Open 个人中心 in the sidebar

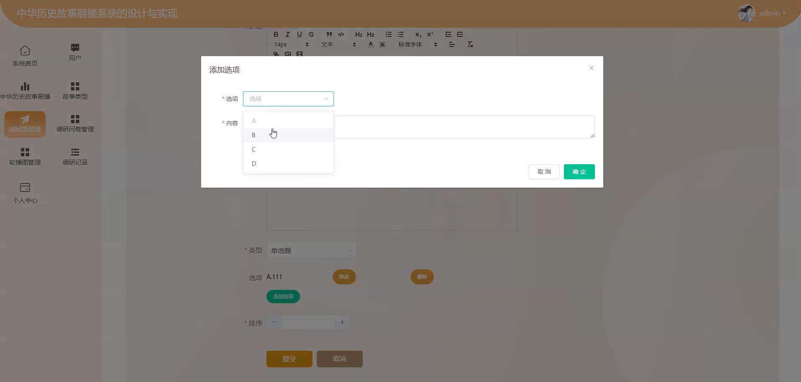pos(25,193)
